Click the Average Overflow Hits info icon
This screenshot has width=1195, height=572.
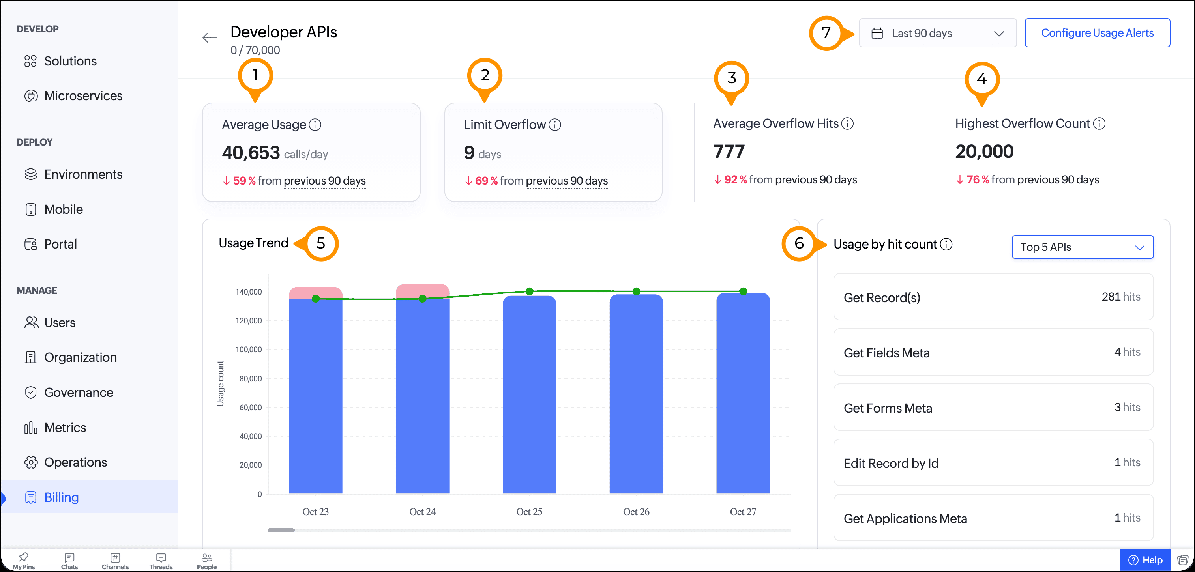(847, 124)
